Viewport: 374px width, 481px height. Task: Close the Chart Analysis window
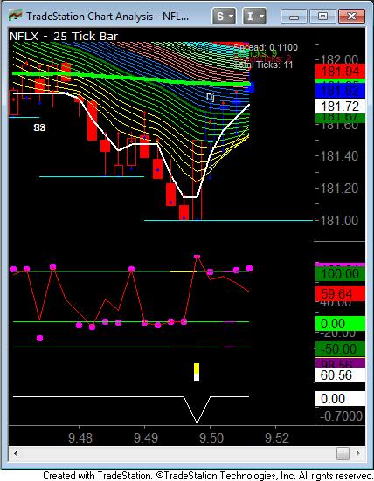(351, 17)
